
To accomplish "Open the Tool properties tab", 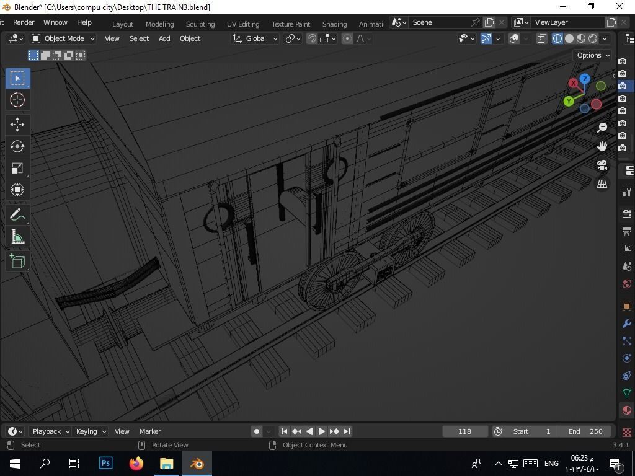I will tap(626, 192).
